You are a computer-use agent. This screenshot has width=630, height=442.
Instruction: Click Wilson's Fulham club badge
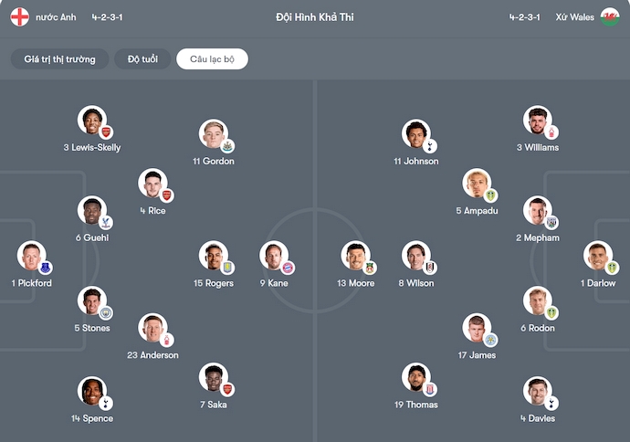point(430,268)
